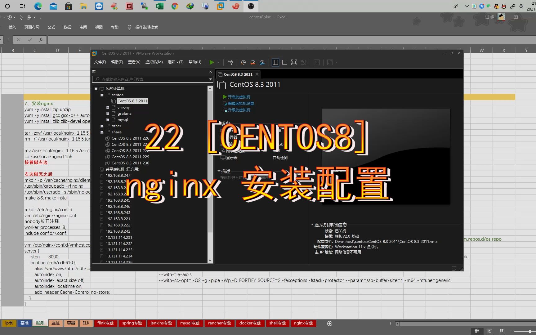
Task: Toggle the Library panel icon in toolbar
Action: pos(275,62)
